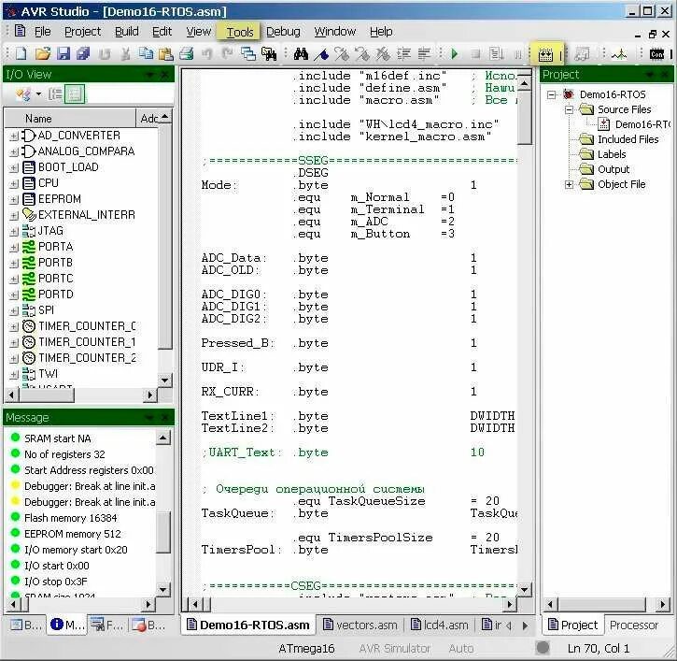677x661 pixels.
Task: Click the highlighted Assemble and Run icon
Action: click(545, 54)
